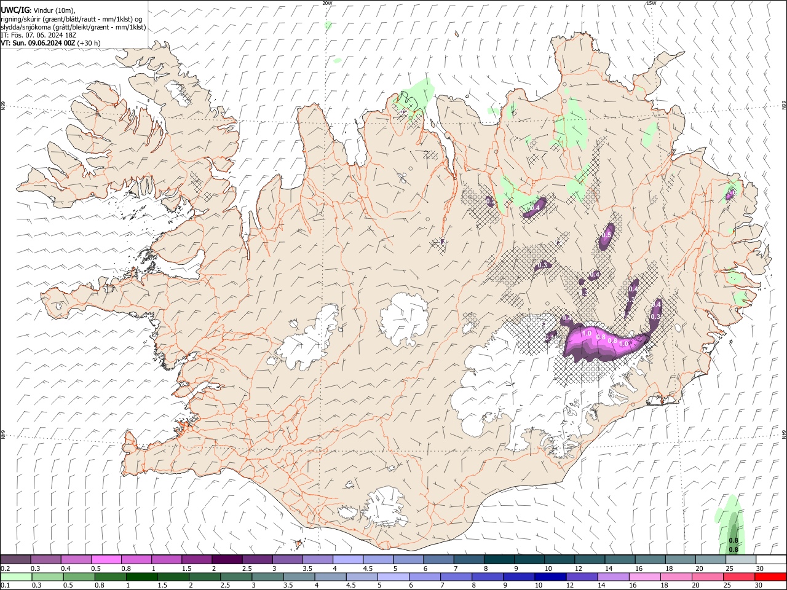The height and width of the screenshot is (590, 787).
Task: Click the '20W' longitude label
Action: (328, 3)
